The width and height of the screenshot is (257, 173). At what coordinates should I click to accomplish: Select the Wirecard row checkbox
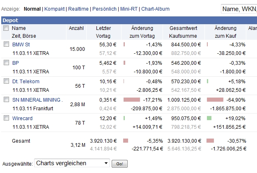tap(6, 118)
